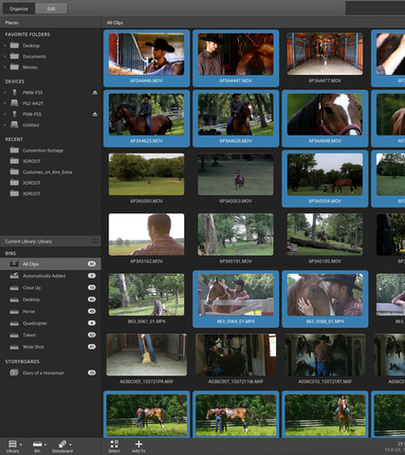The height and width of the screenshot is (455, 405).
Task: Eject the PXW-FS5 device
Action: click(x=95, y=114)
